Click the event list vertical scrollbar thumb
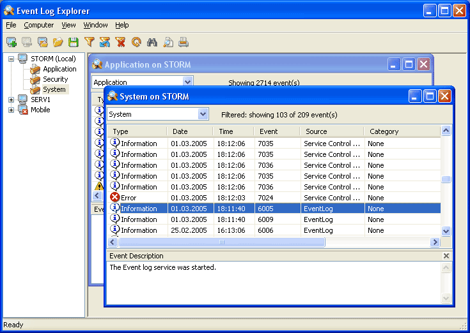Image resolution: width=470 pixels, height=333 pixels. [x=446, y=179]
